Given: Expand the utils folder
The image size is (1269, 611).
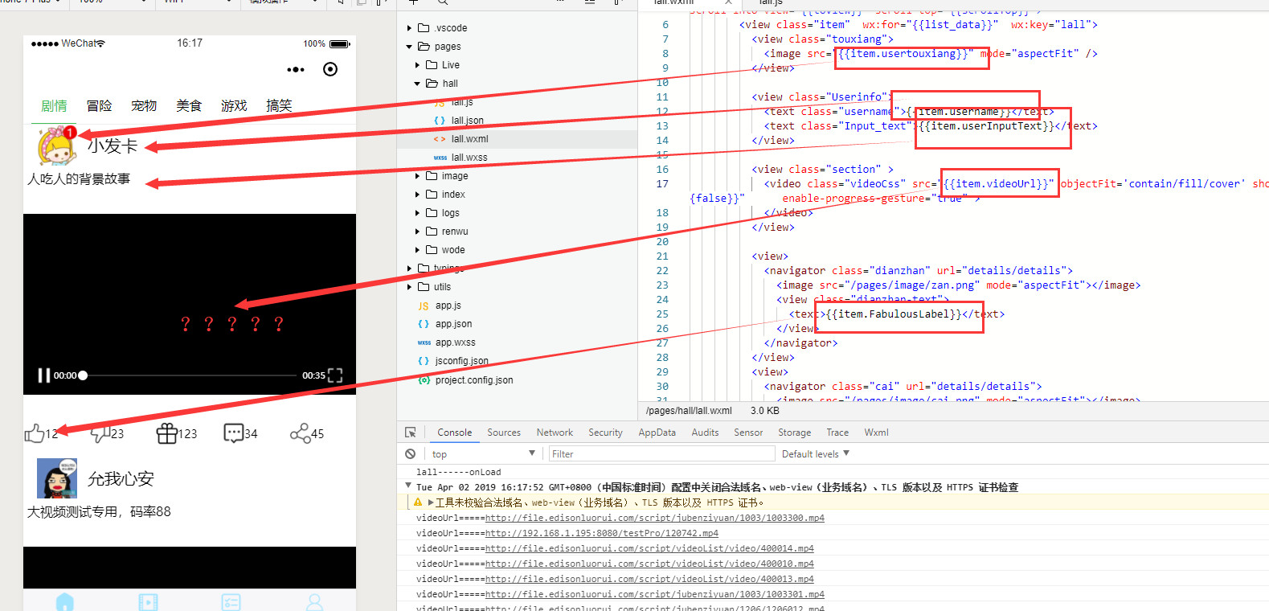Looking at the screenshot, I should pos(409,287).
